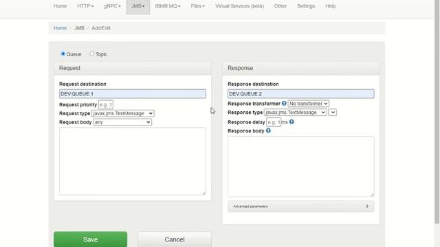Click inside the Request body textarea
This screenshot has height=247, width=440.
[x=133, y=161]
